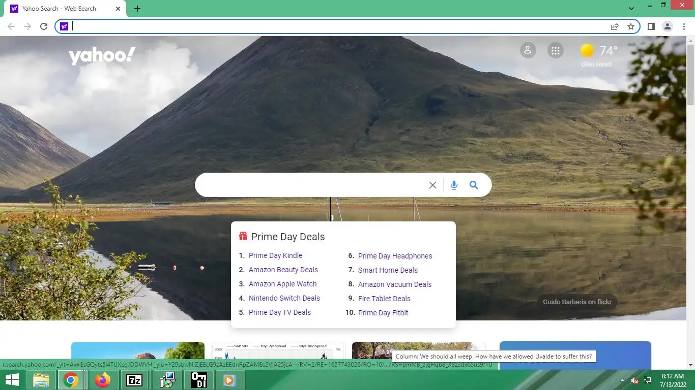Open Amazon Beauty Deals link

[x=283, y=270]
